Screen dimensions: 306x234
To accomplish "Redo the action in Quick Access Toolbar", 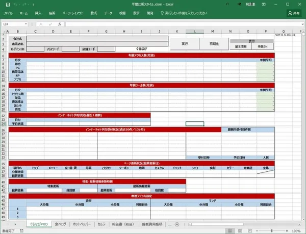I will point(24,5).
